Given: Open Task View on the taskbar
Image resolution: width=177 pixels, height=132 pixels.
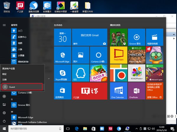Looking at the screenshot, I should (x=68, y=128).
